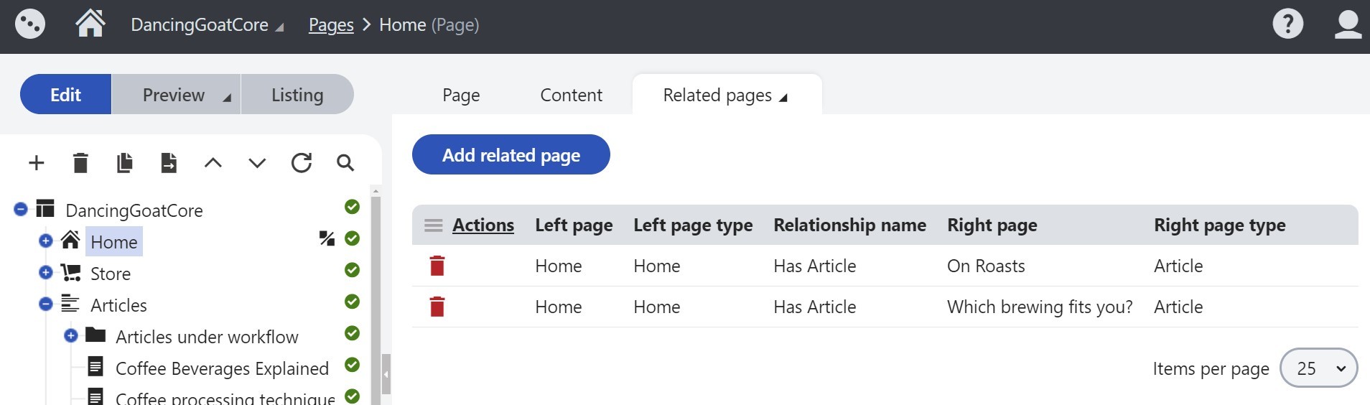1370x405 pixels.
Task: Open the help question mark icon
Action: pyautogui.click(x=1287, y=24)
